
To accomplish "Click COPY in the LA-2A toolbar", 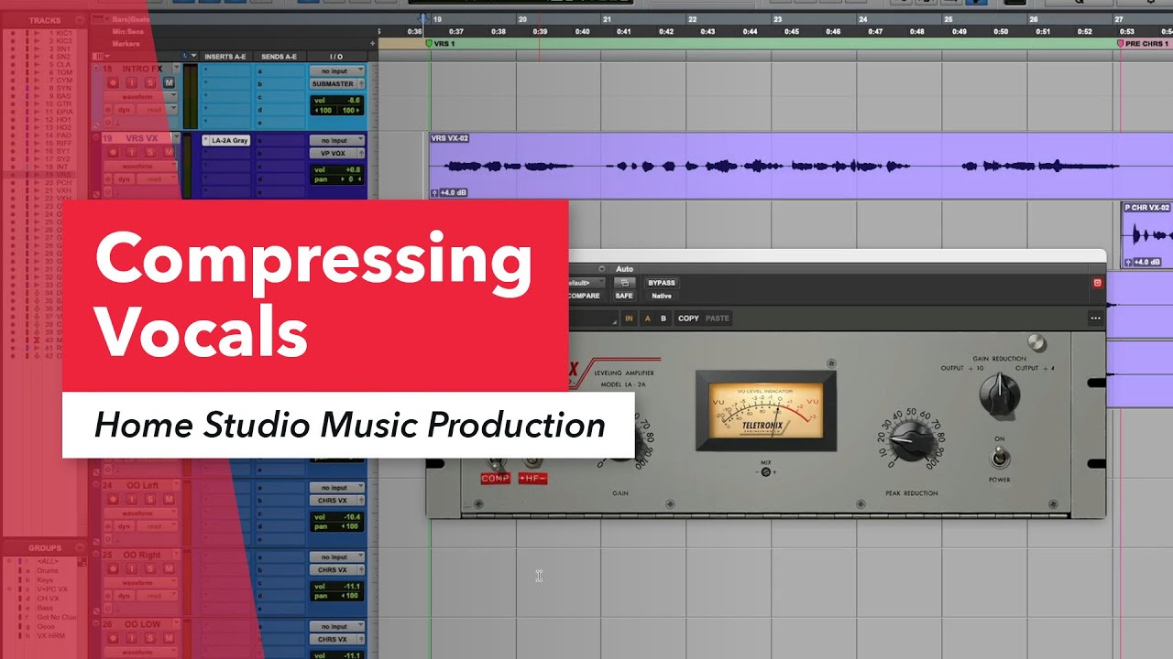I will coord(688,319).
